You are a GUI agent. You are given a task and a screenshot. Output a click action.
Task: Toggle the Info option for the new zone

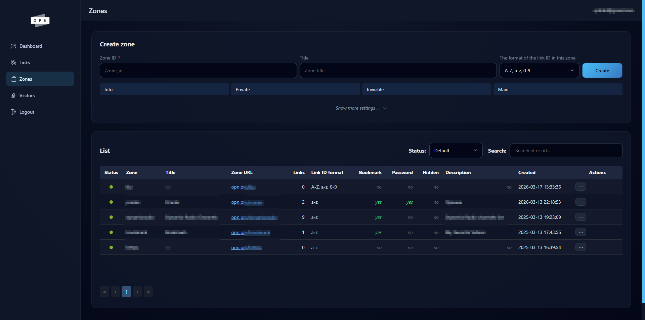(164, 89)
